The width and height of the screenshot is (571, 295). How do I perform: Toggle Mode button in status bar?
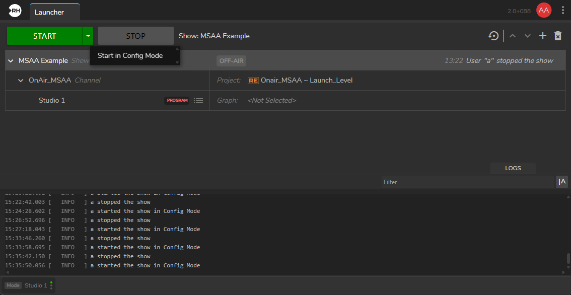click(13, 285)
